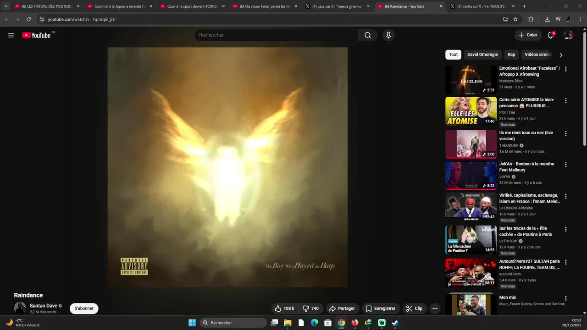Like the Raindance video (108 k)
This screenshot has width=587, height=330.
pos(284,308)
